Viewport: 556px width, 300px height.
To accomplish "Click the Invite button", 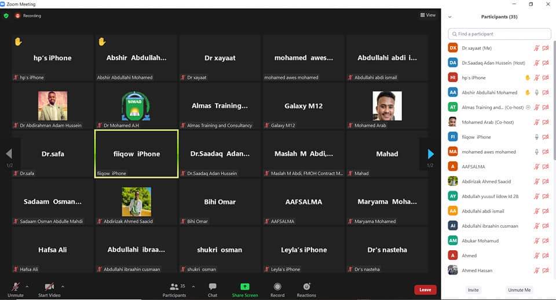I will [473, 290].
